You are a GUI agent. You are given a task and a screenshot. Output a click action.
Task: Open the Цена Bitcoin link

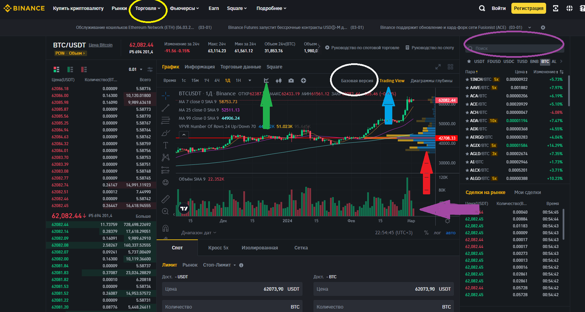[x=100, y=45]
